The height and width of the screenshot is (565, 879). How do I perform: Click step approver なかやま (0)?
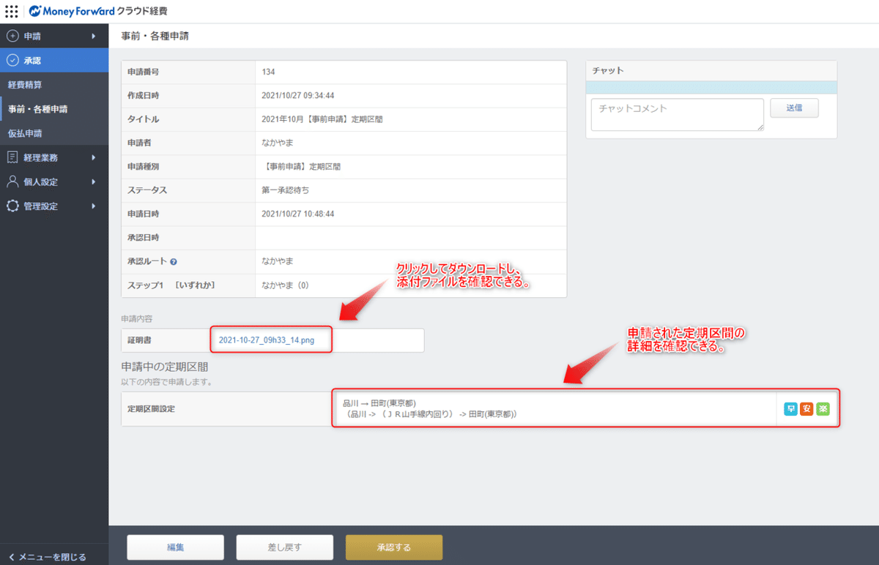[285, 285]
